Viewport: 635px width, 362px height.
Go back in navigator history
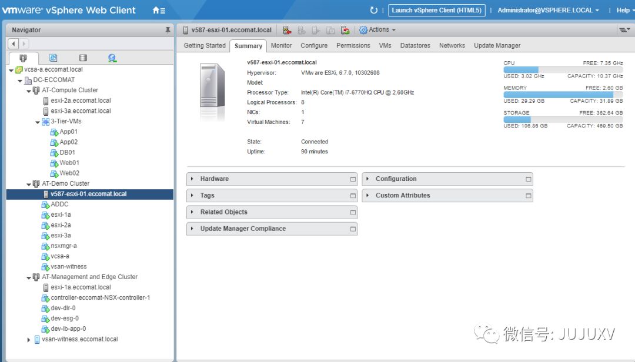pyautogui.click(x=14, y=43)
